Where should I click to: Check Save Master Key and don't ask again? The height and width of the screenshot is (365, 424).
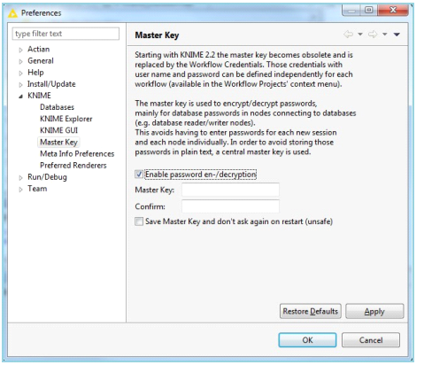(x=139, y=221)
